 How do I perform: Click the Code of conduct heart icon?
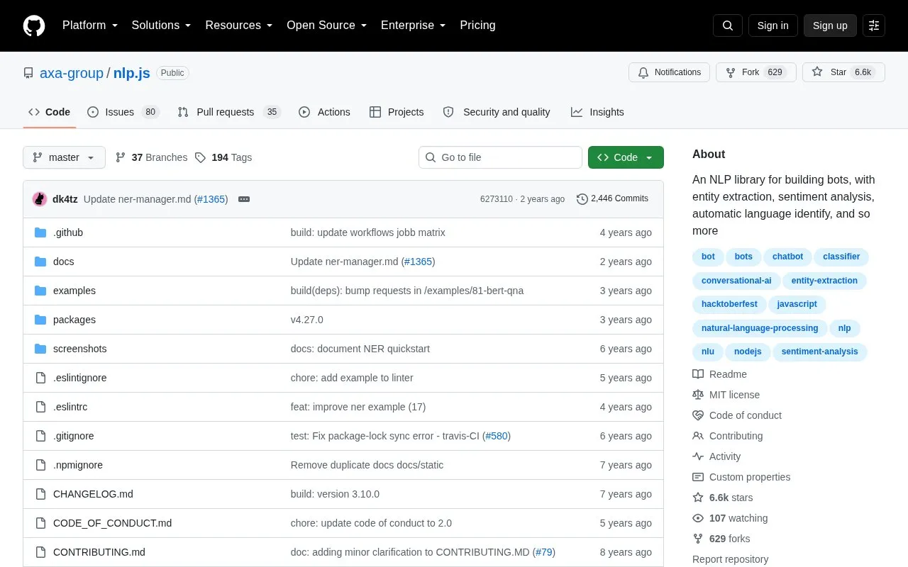coord(698,415)
